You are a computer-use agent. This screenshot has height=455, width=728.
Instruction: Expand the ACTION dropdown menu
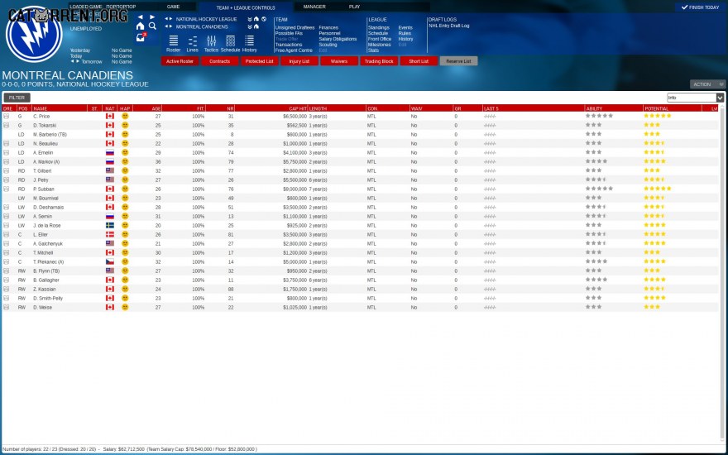coord(707,84)
